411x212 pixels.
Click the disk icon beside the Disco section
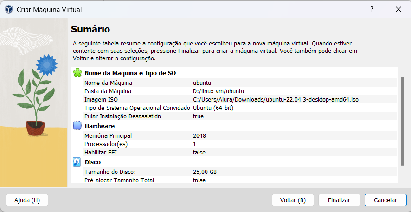pyautogui.click(x=77, y=162)
